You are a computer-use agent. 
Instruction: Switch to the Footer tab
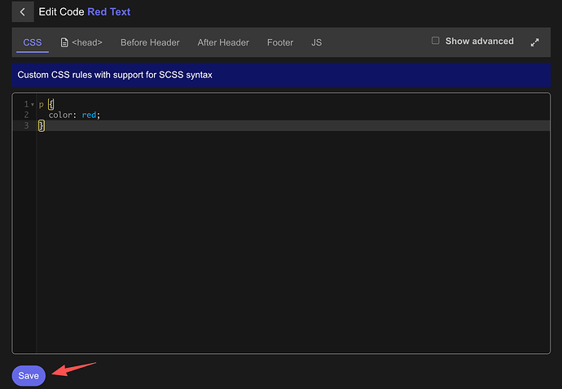280,42
